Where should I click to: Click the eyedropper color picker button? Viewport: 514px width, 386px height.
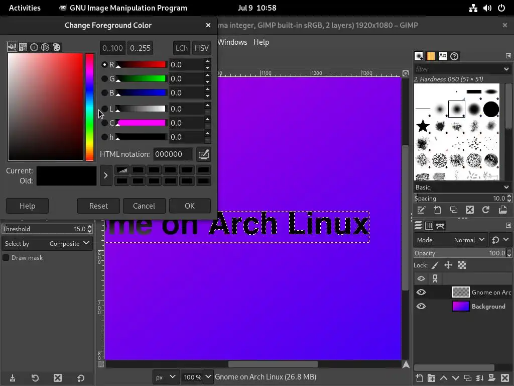204,154
